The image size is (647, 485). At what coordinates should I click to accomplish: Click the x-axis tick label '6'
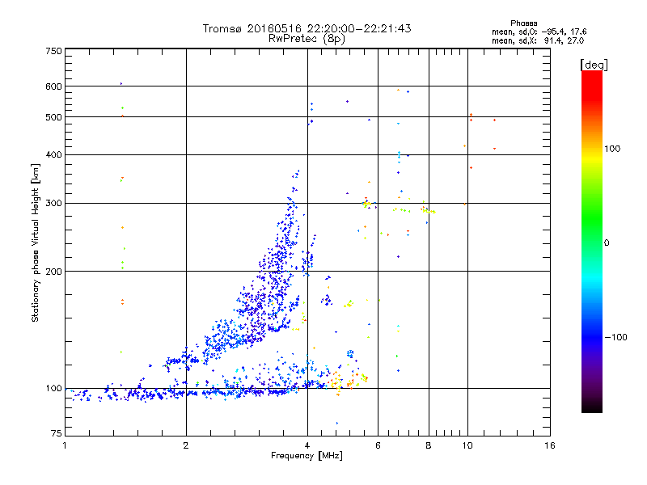point(378,445)
